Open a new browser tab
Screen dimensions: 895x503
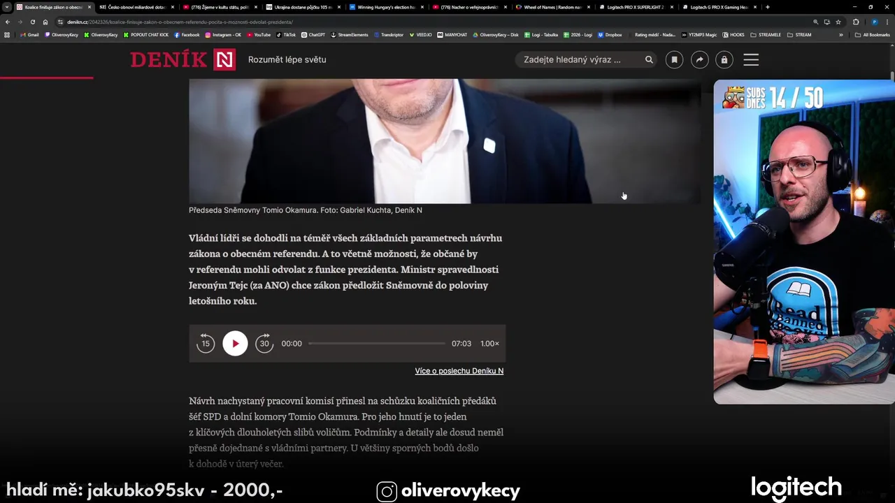[x=768, y=7]
